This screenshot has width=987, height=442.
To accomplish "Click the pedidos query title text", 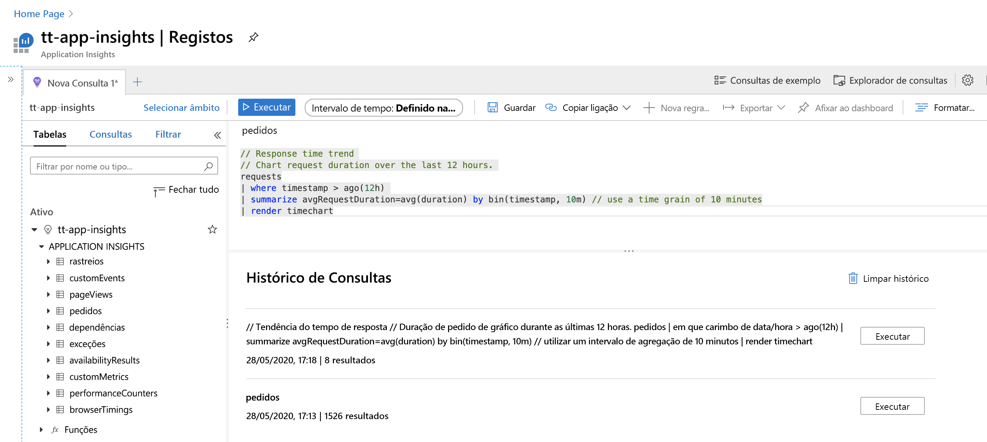I will coord(259,131).
